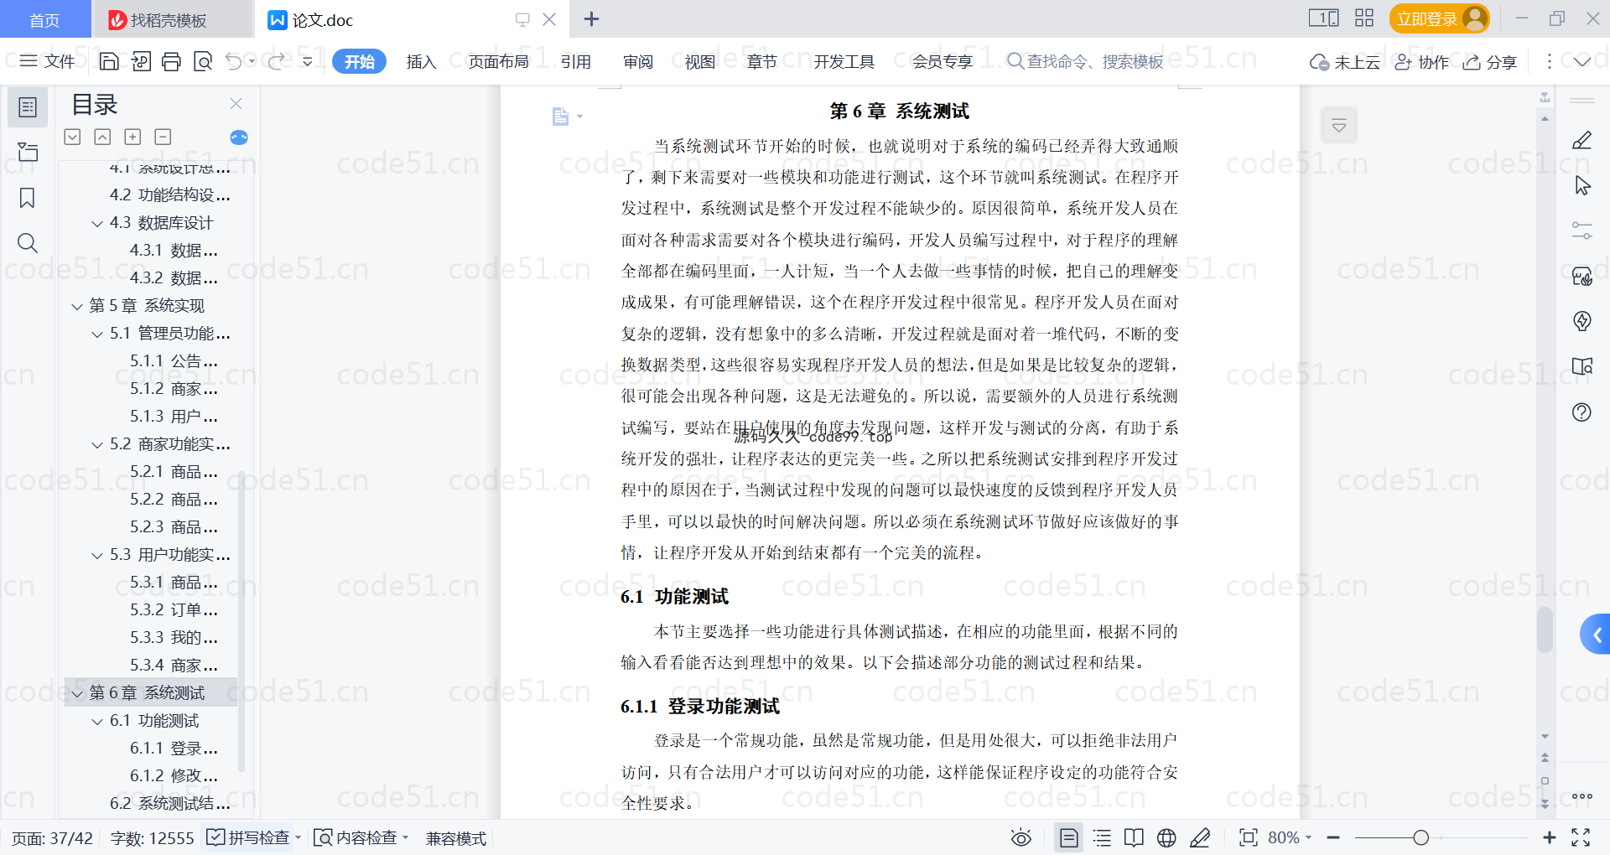
Task: Open the 审阅 ribbon tab
Action: (638, 61)
